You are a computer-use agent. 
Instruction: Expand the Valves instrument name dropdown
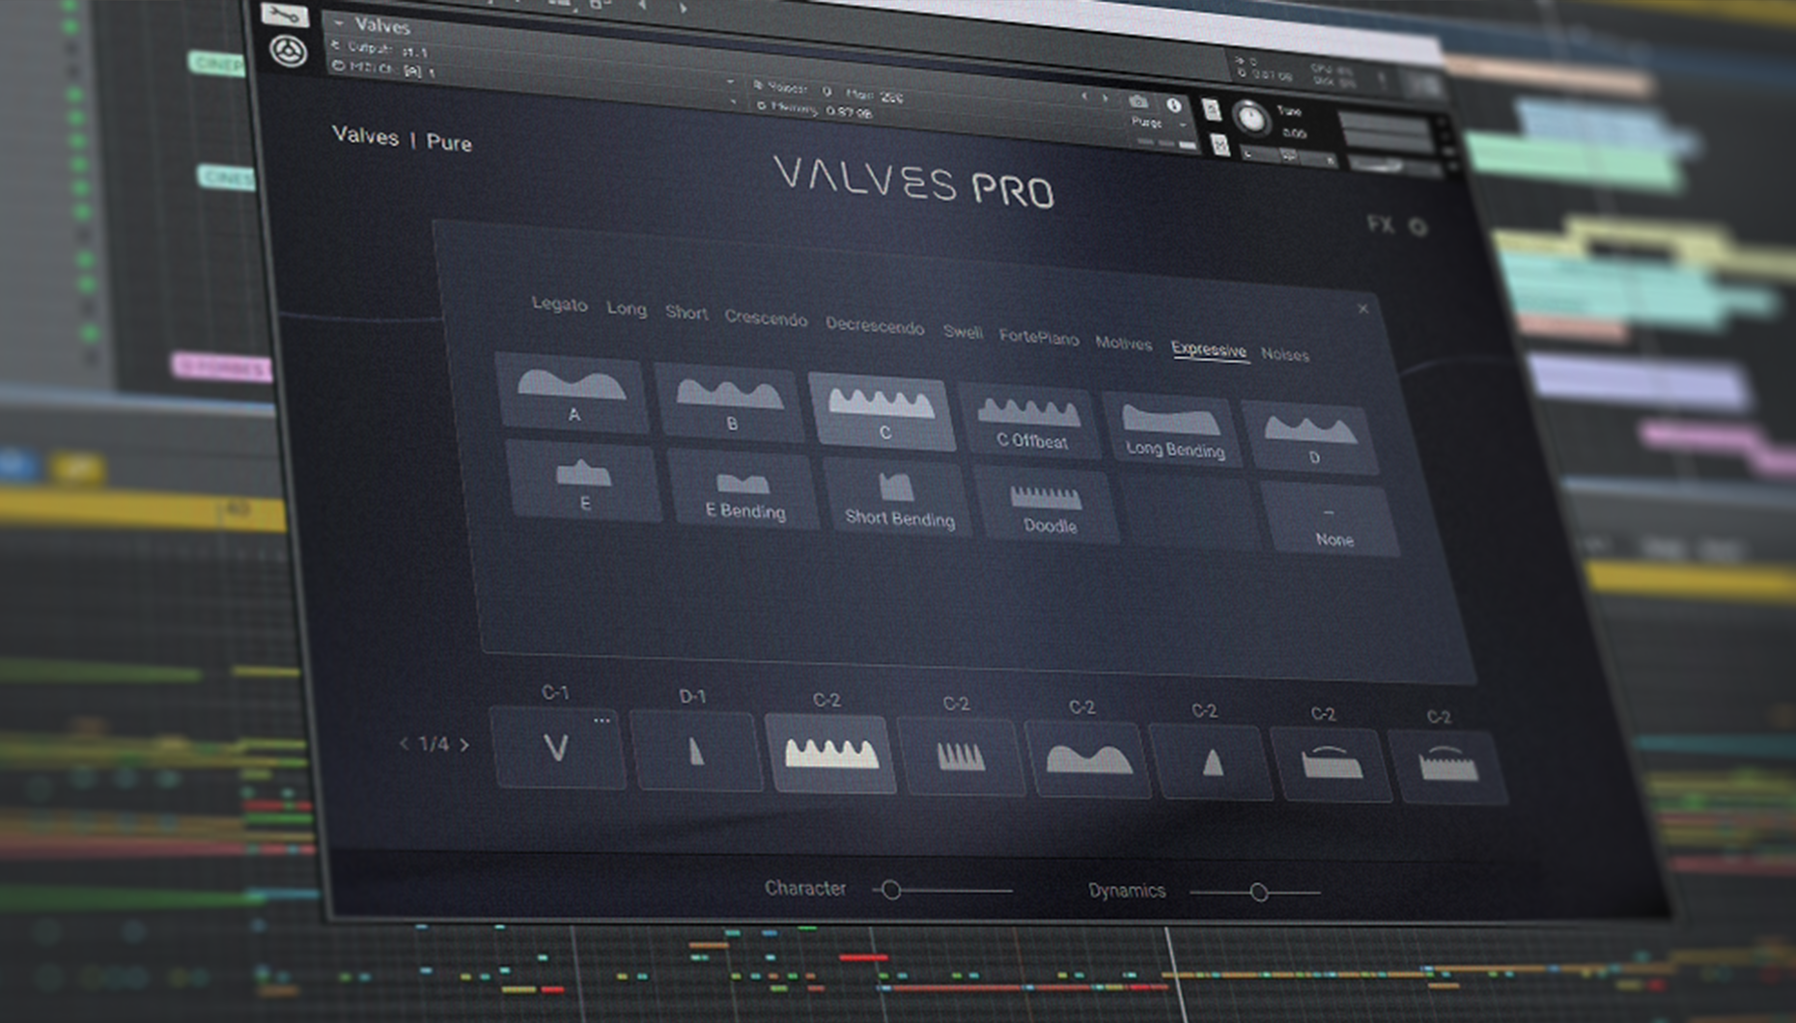coord(338,23)
